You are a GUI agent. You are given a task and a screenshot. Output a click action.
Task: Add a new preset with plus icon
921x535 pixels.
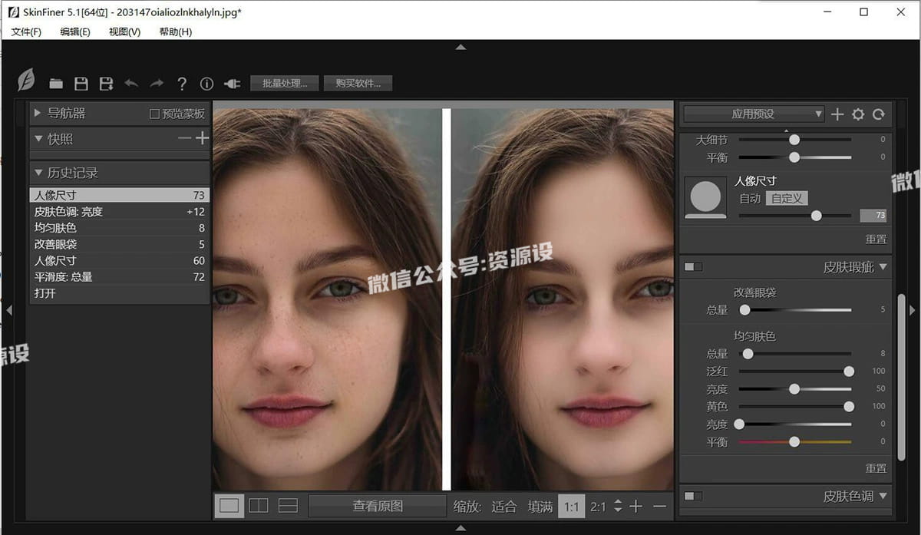click(837, 114)
